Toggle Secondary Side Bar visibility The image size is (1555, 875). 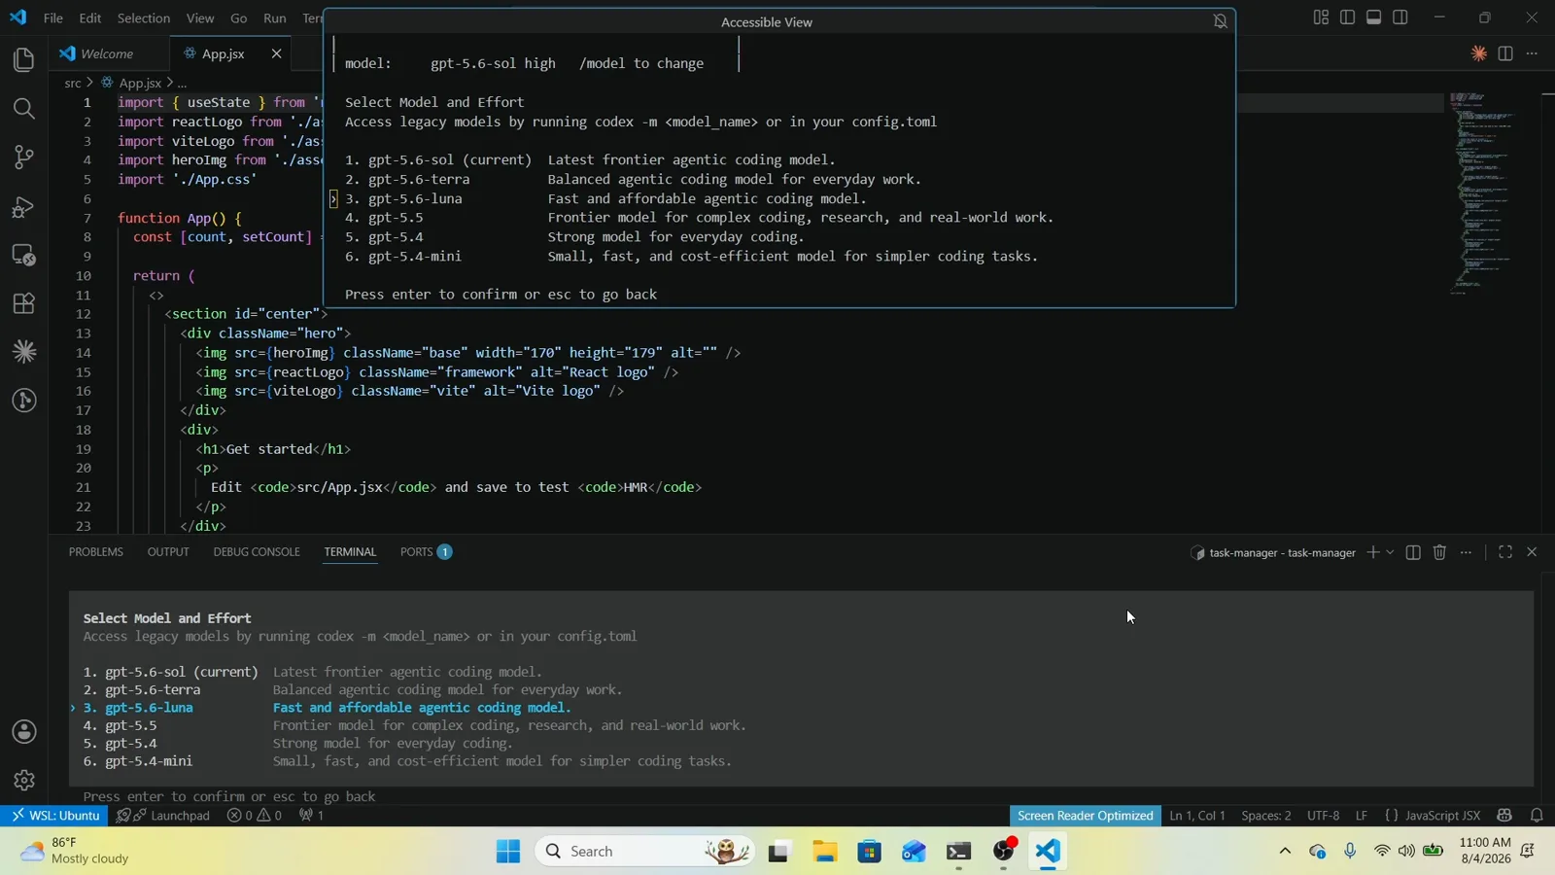(1400, 17)
